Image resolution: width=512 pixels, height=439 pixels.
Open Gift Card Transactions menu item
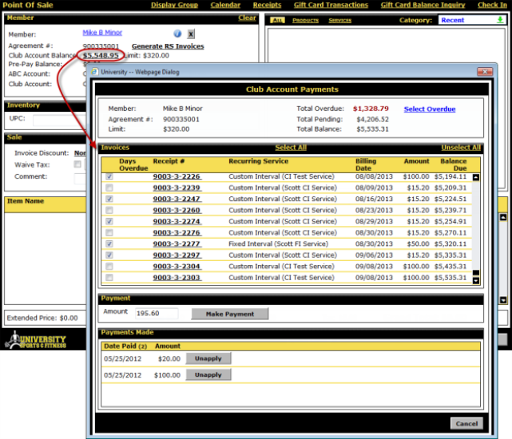point(331,5)
